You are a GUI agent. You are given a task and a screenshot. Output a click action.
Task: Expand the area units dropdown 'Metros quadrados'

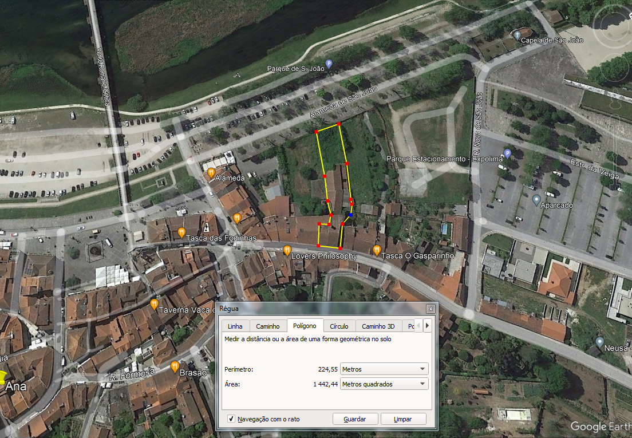pos(384,384)
